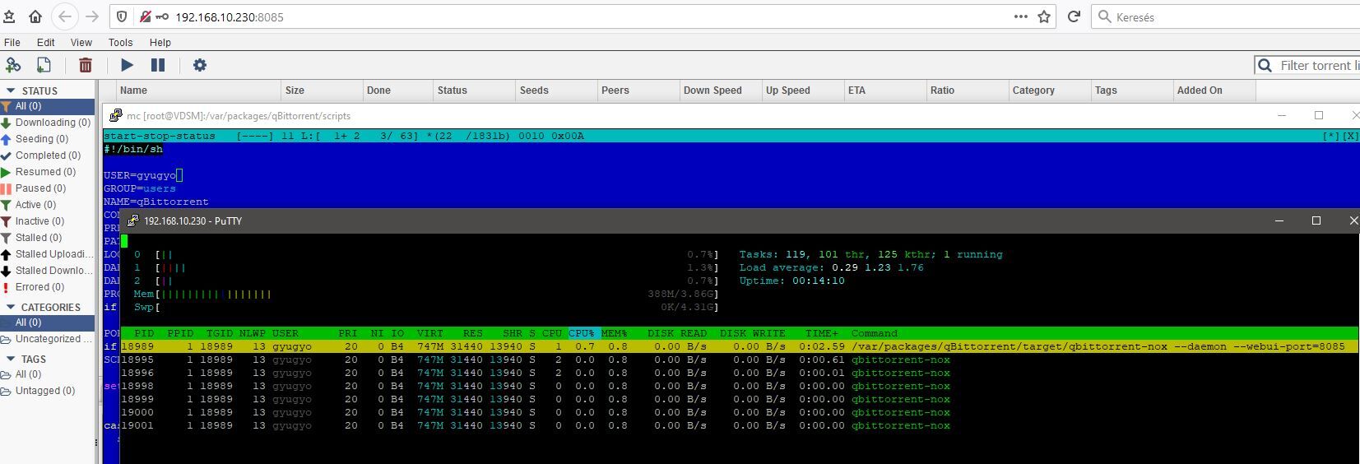The image size is (1360, 464).
Task: Select highlighted htop process PID 18989
Action: tap(739, 346)
